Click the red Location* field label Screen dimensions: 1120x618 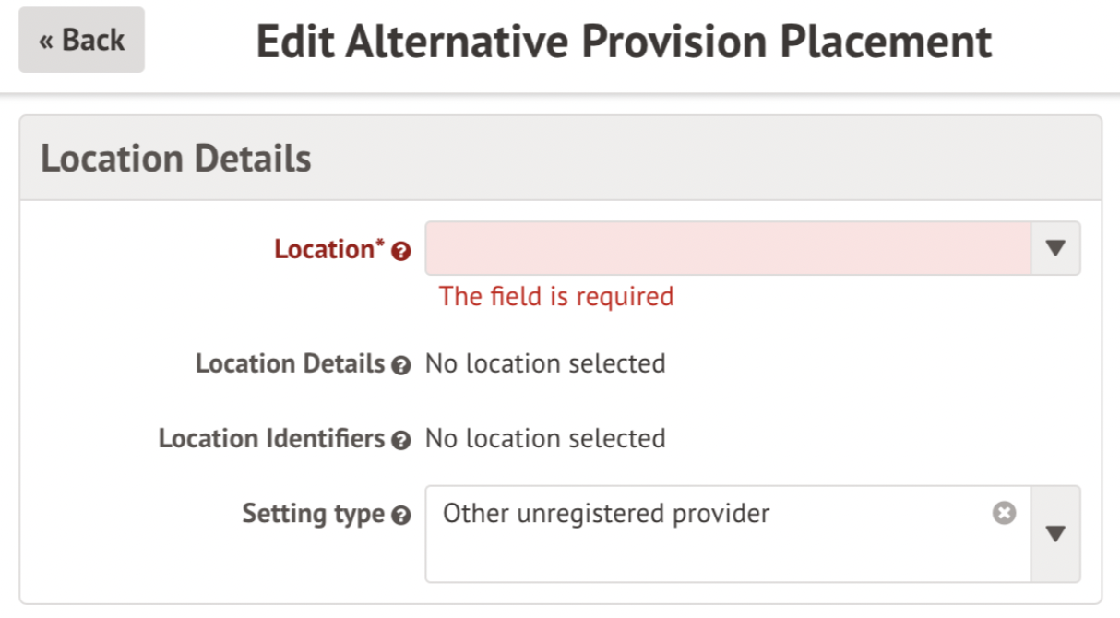click(x=328, y=249)
